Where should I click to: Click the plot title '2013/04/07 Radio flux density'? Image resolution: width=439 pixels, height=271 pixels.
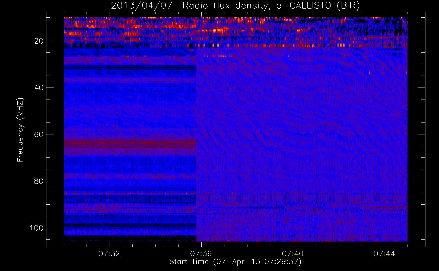(x=235, y=6)
